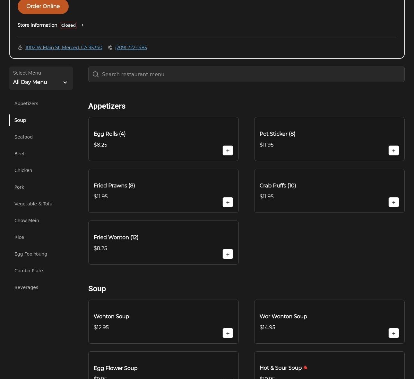414x379 pixels.
Task: Click the Order Online button
Action: click(x=43, y=6)
